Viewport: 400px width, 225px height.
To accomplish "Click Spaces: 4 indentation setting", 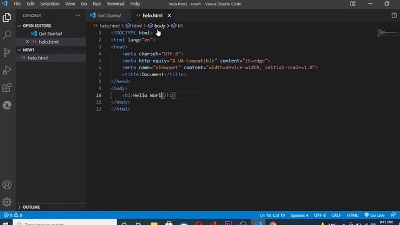I will click(x=299, y=215).
